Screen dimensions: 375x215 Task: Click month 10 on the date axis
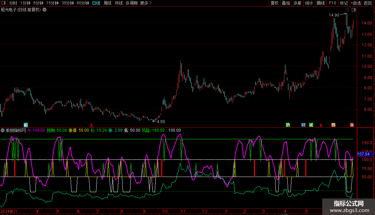(x=165, y=211)
